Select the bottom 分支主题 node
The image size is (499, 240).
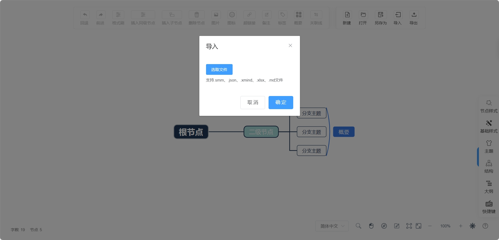pyautogui.click(x=311, y=151)
